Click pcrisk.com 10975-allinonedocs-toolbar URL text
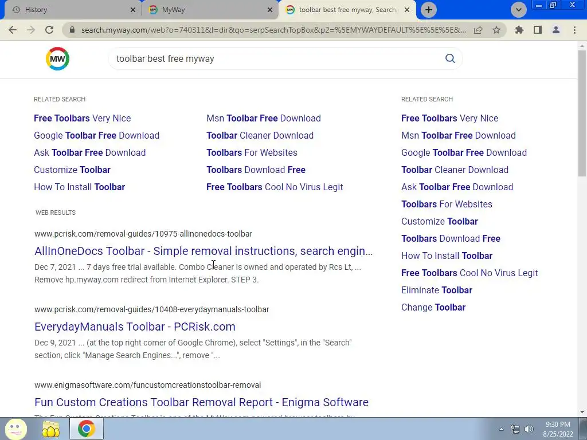587x440 pixels. pos(143,234)
